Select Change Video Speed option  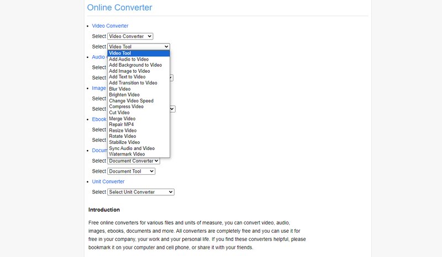[139, 100]
